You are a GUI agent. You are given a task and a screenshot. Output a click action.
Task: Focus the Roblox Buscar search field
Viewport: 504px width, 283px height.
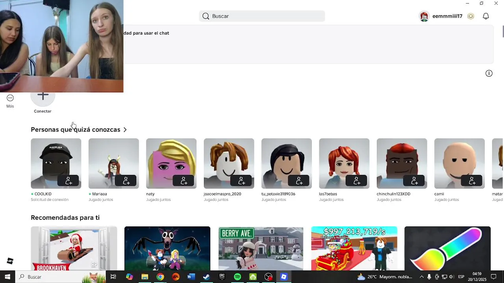[262, 16]
